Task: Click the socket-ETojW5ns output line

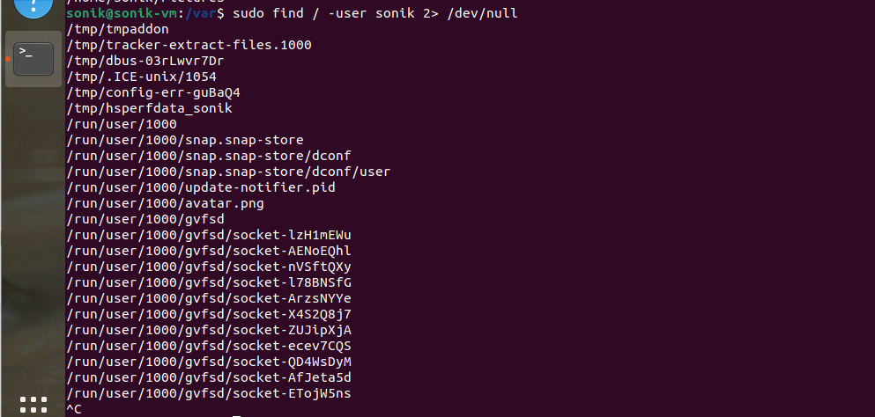Action: (x=209, y=393)
